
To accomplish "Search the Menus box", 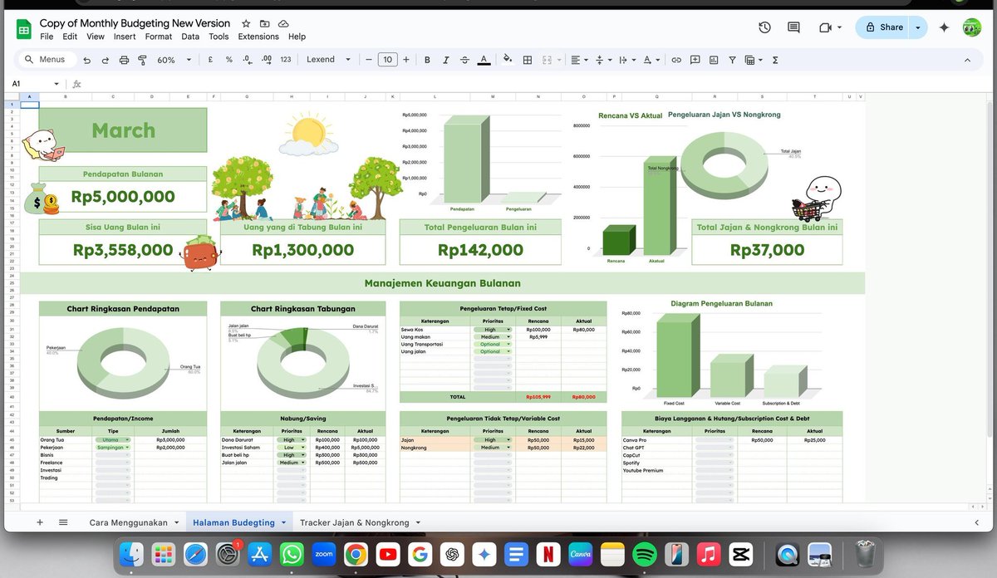I will pyautogui.click(x=46, y=60).
